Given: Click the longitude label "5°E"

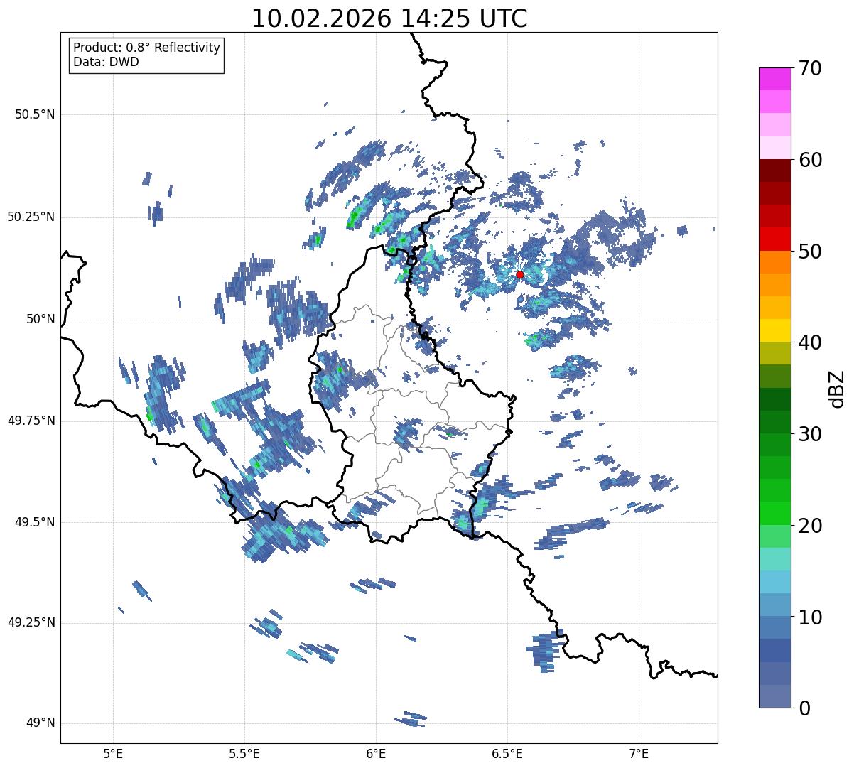Looking at the screenshot, I should click(x=113, y=754).
